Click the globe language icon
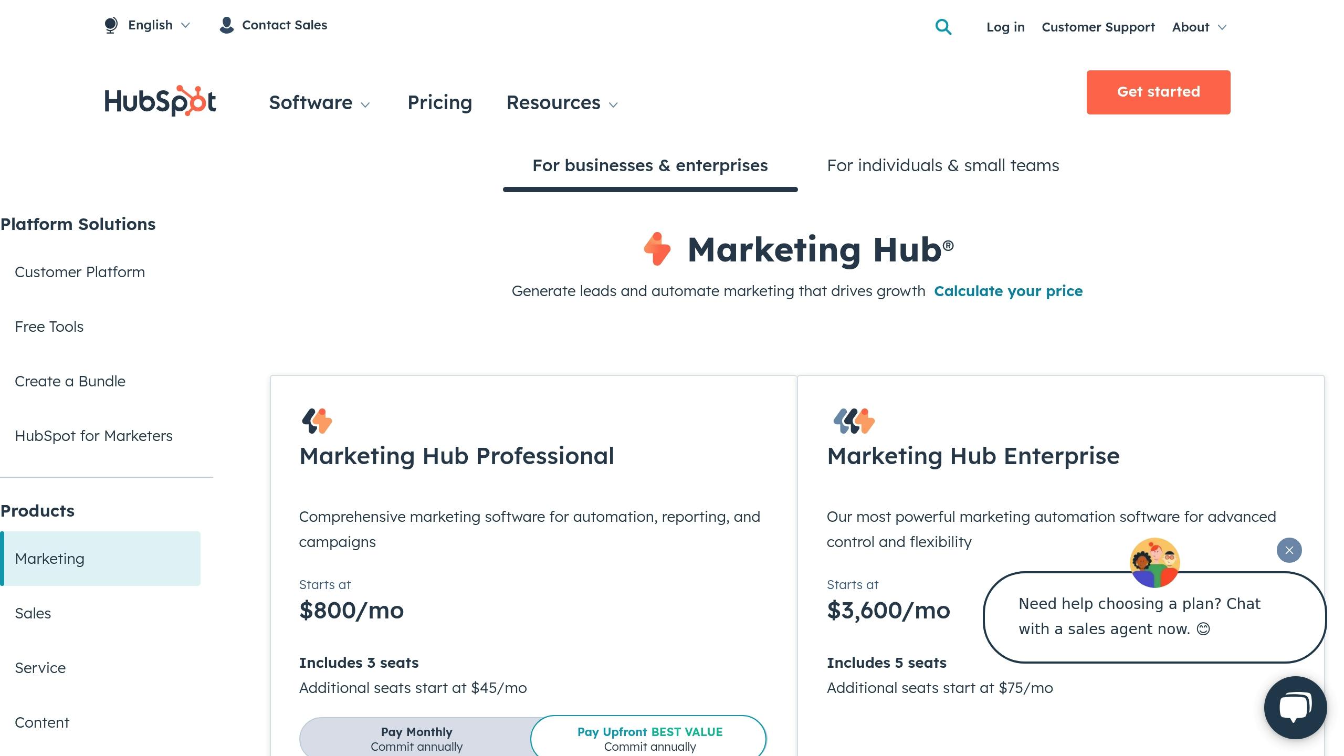Image resolution: width=1344 pixels, height=756 pixels. pyautogui.click(x=111, y=25)
